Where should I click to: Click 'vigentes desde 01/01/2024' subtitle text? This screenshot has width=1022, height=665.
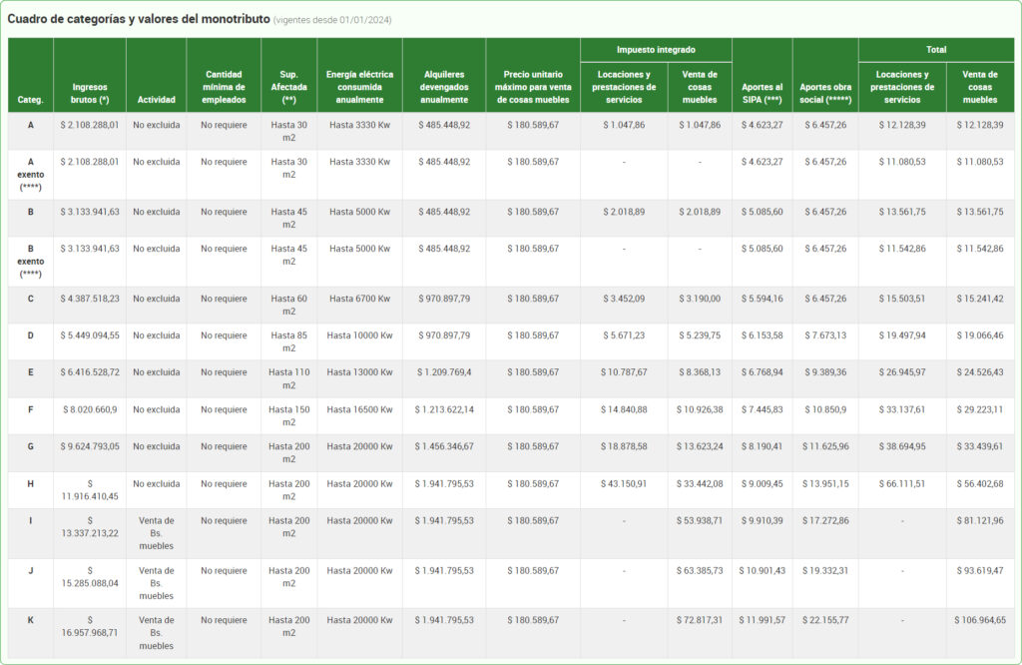click(332, 20)
